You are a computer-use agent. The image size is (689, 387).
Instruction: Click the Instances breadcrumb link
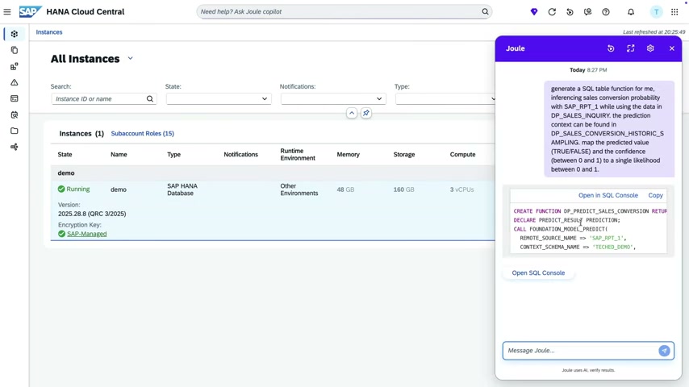(49, 32)
